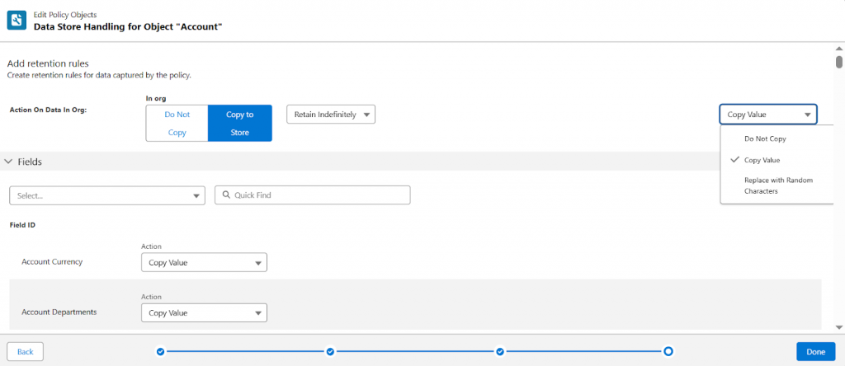Image resolution: width=845 pixels, height=366 pixels.
Task: Collapse the Fields section chevron
Action: pyautogui.click(x=9, y=162)
